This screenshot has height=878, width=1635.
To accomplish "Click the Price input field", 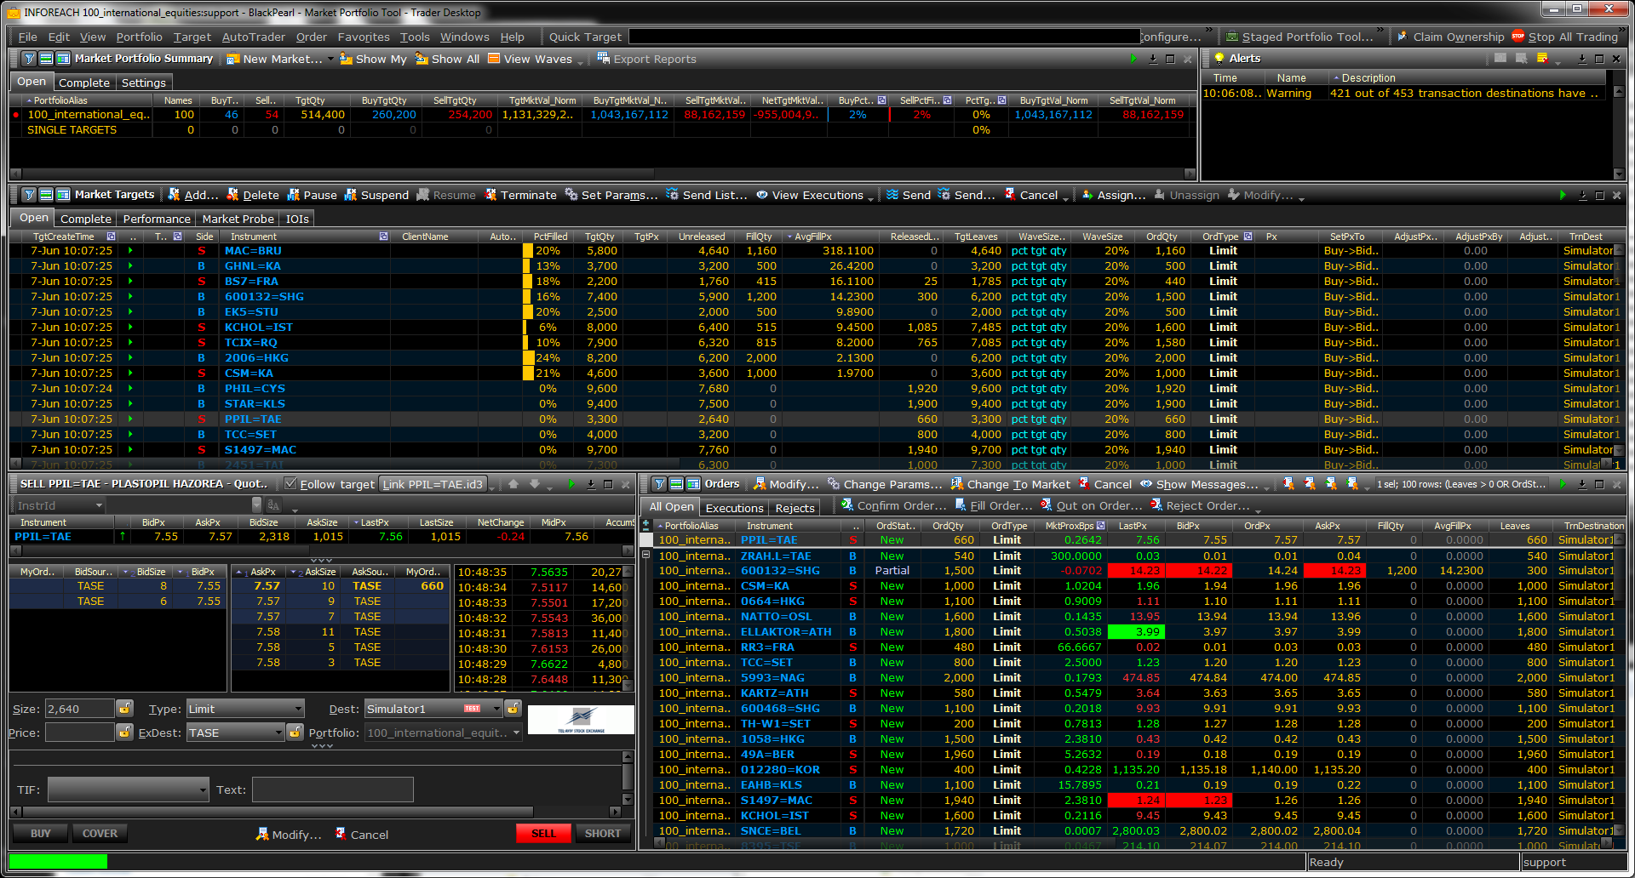I will [79, 733].
